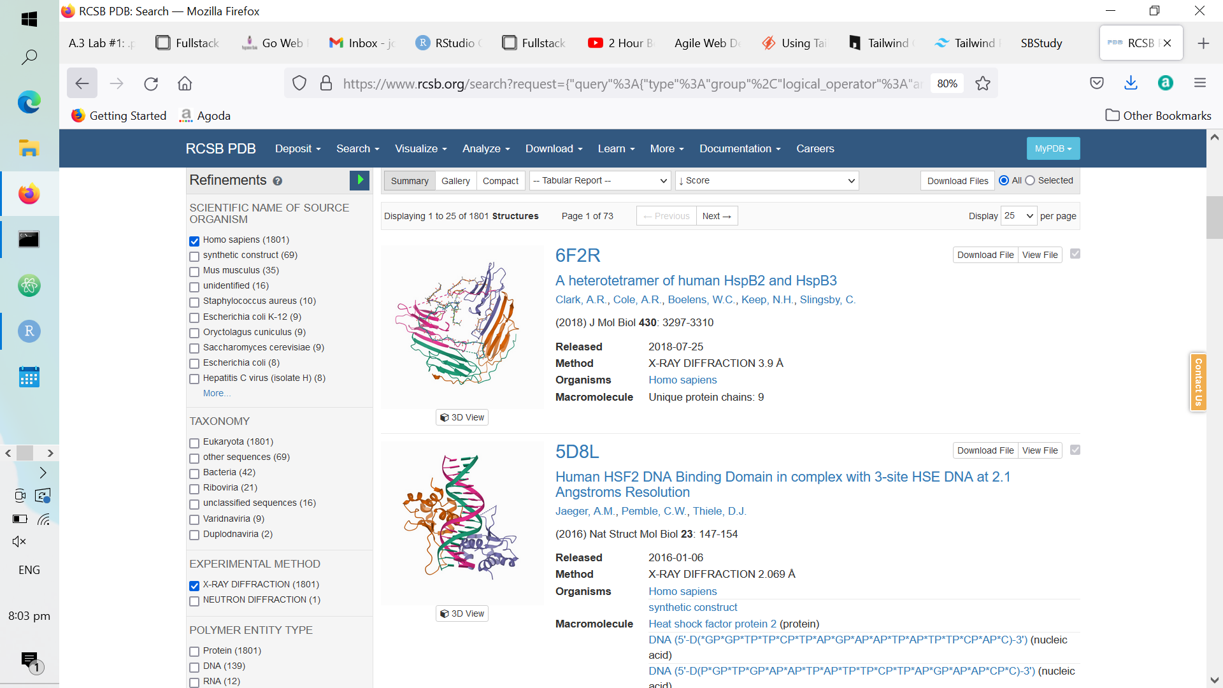This screenshot has height=688, width=1223.
Task: Open the 3D View for structure 5D8L
Action: 462,613
